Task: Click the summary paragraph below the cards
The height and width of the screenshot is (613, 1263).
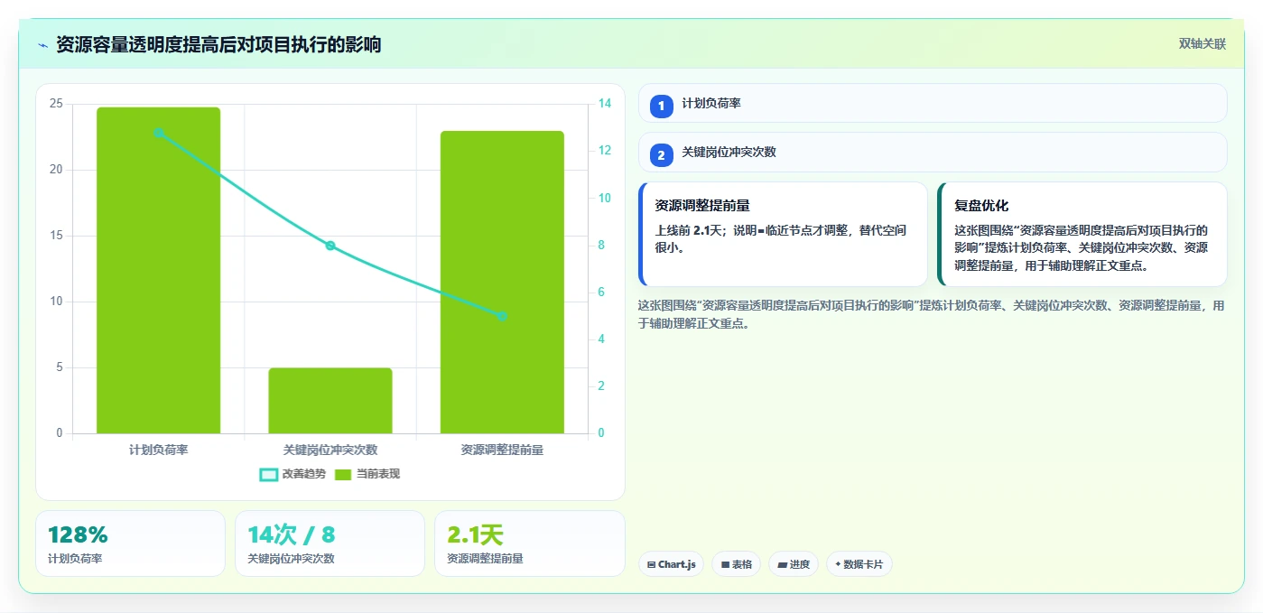Action: click(932, 314)
